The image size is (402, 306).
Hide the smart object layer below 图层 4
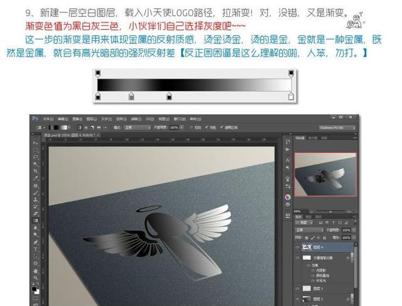297,258
